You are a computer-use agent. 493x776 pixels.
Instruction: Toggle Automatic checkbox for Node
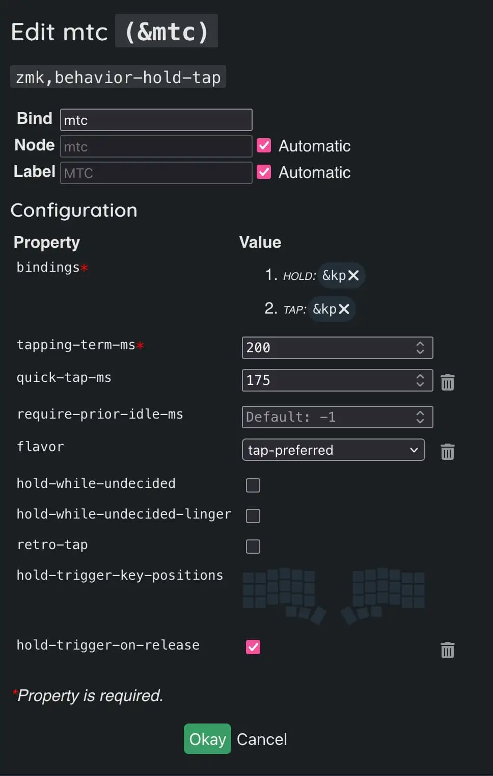(x=264, y=146)
